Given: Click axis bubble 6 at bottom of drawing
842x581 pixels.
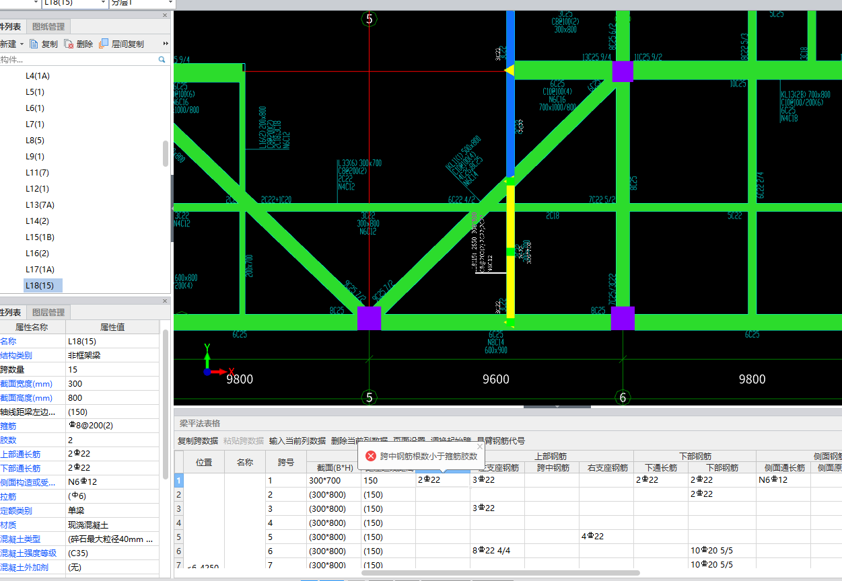Looking at the screenshot, I should click(623, 398).
